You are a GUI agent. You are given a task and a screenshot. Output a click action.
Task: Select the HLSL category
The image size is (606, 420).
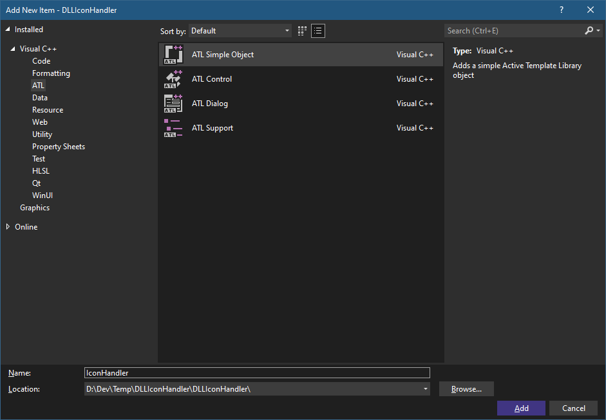tap(41, 171)
